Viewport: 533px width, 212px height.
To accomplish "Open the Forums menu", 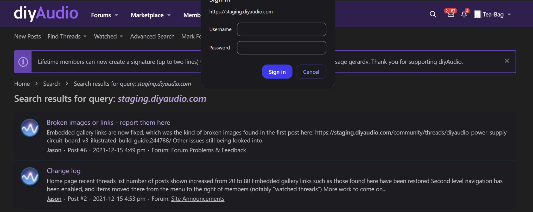I will 101,15.
